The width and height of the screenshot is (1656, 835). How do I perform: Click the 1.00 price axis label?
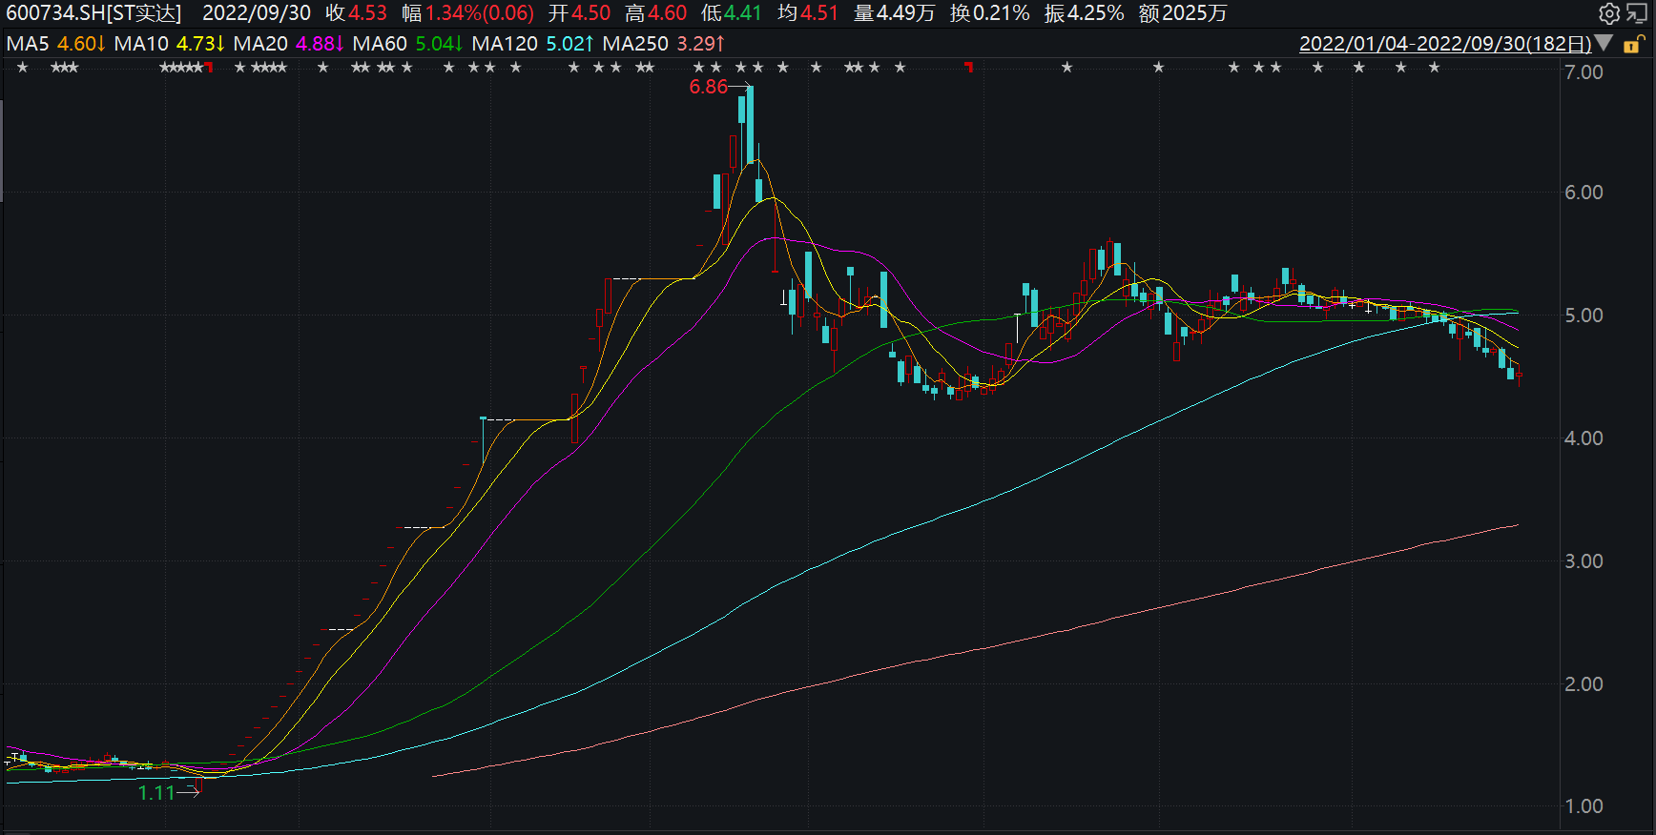point(1584,806)
